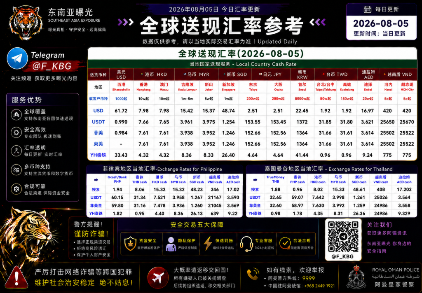The width and height of the screenshot is (422, 293).
Task: Click the Gcash/Bank PHP column header
Action: pyautogui.click(x=117, y=179)
